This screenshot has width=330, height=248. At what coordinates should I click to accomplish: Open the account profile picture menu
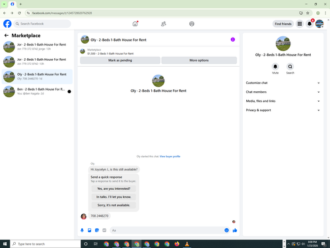click(319, 24)
